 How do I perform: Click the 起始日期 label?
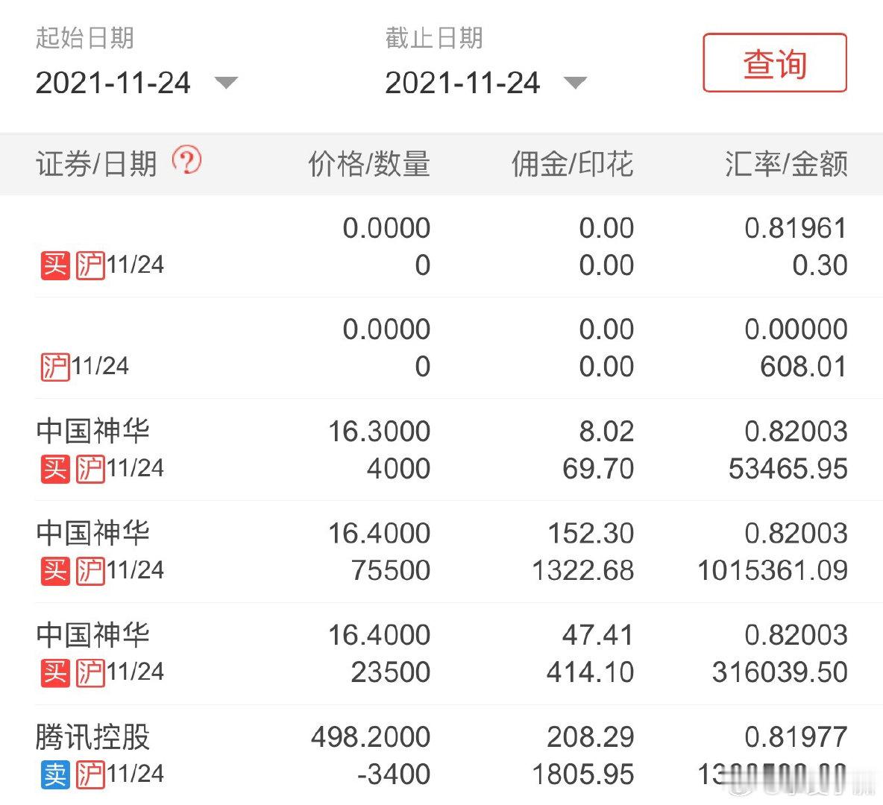pyautogui.click(x=84, y=38)
